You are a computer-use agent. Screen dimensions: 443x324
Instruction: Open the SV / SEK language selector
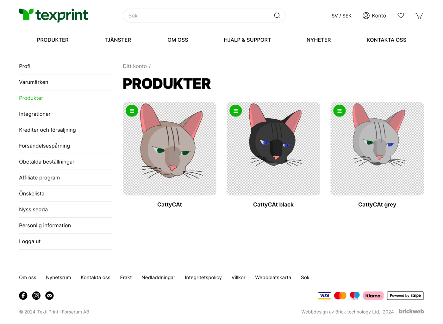tap(341, 16)
